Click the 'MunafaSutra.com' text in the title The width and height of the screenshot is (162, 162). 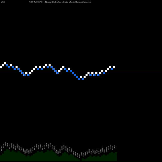point(83,2)
